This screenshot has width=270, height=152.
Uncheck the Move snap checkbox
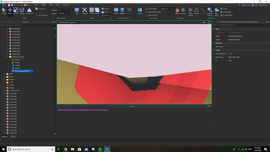coord(50,13)
